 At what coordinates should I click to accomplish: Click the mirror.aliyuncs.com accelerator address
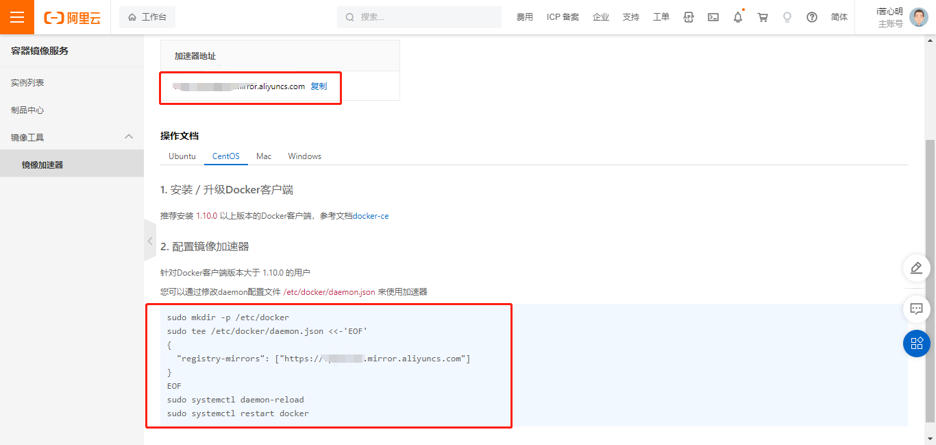pyautogui.click(x=239, y=86)
